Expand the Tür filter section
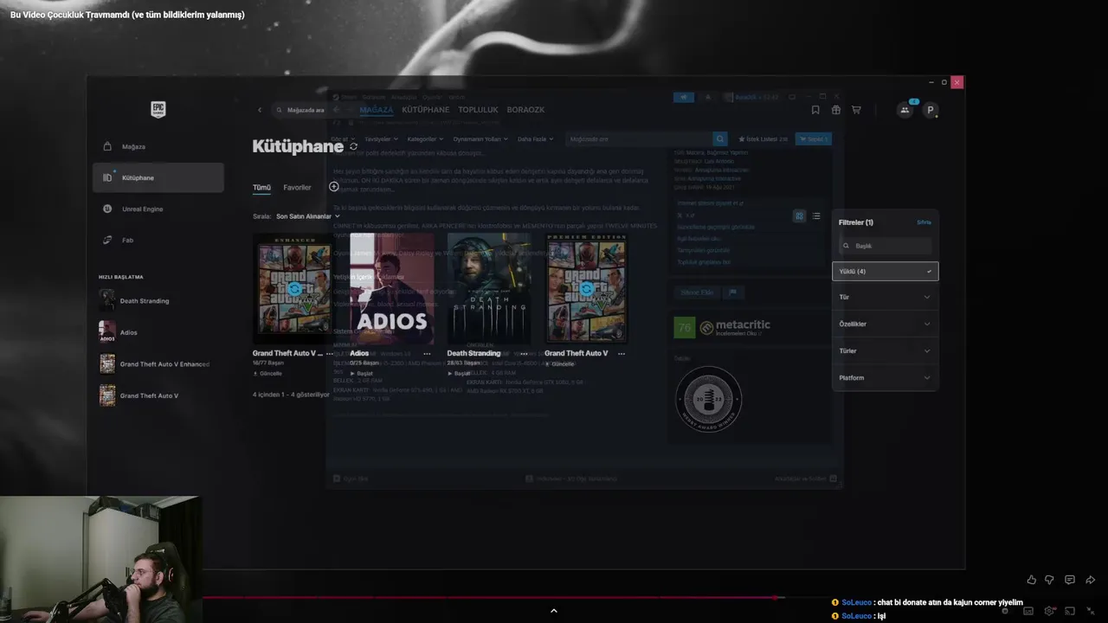 (x=885, y=297)
